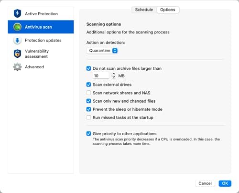This screenshot has width=239, height=193.
Task: Select the Options tab
Action: [168, 10]
